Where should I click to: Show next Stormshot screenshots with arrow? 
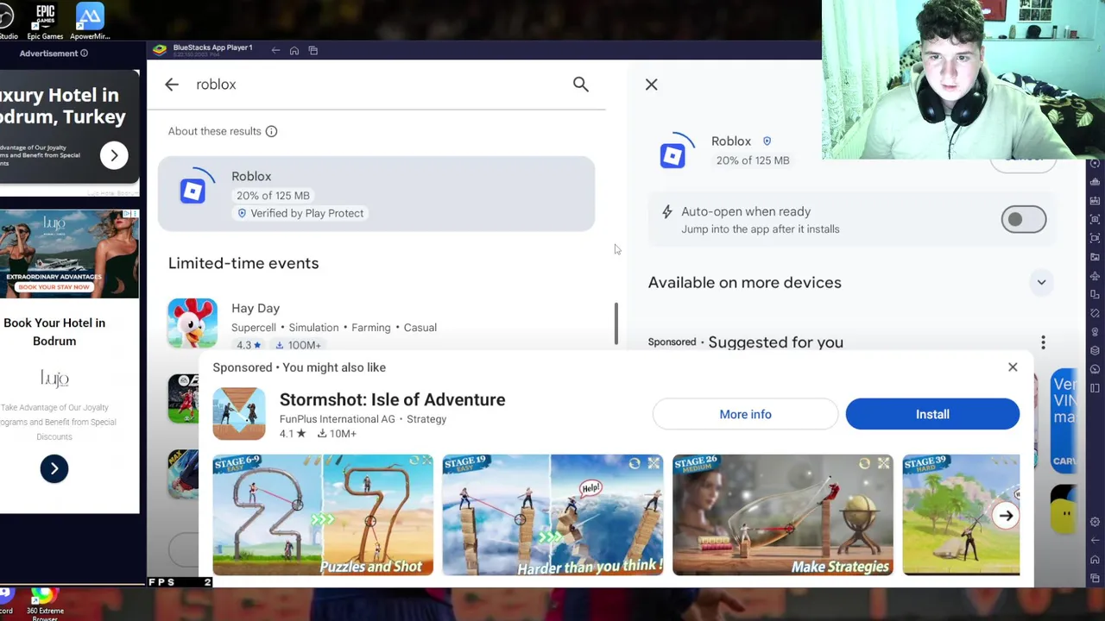click(x=1006, y=516)
